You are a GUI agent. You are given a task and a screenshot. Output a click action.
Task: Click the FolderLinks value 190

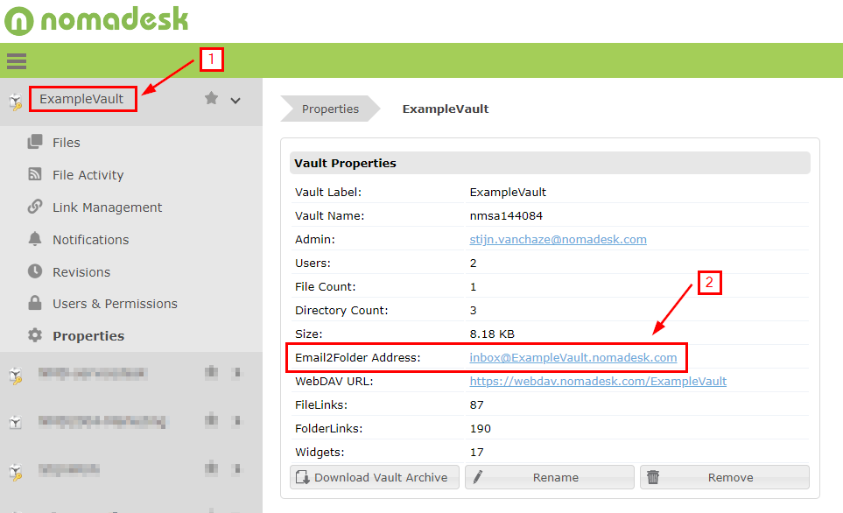click(x=480, y=429)
